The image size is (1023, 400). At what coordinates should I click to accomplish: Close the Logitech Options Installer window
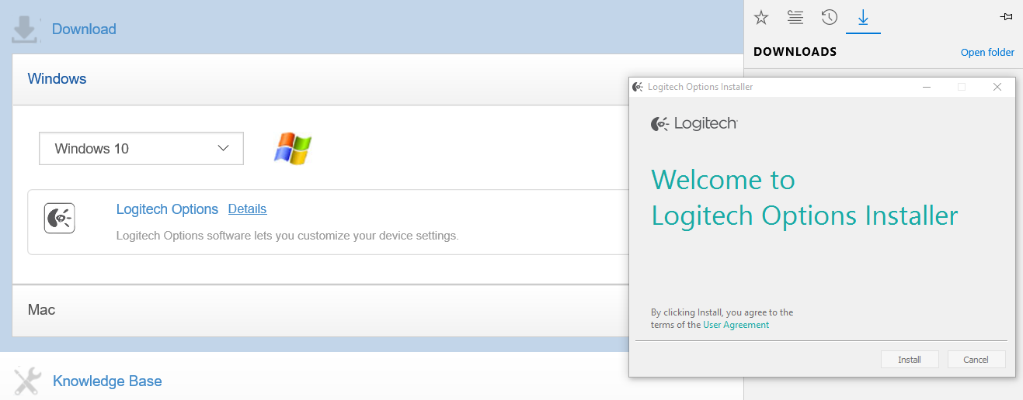point(997,87)
